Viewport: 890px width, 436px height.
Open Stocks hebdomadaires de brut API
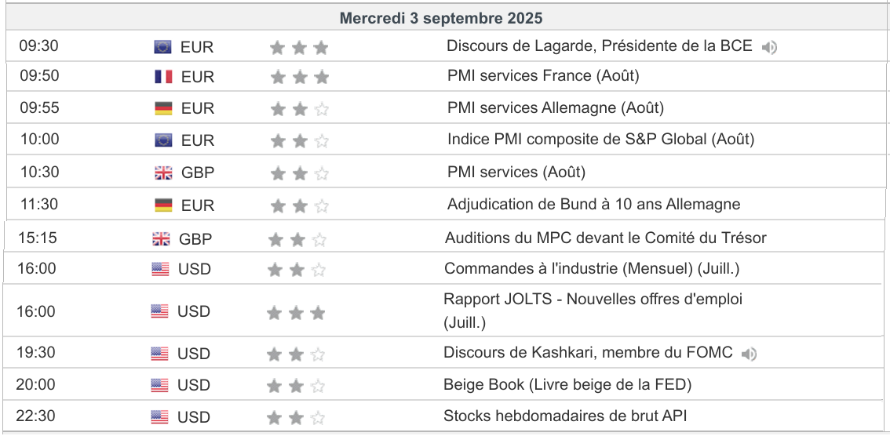point(565,416)
